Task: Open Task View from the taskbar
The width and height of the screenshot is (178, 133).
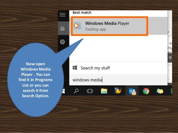Action: pyautogui.click(x=90, y=91)
